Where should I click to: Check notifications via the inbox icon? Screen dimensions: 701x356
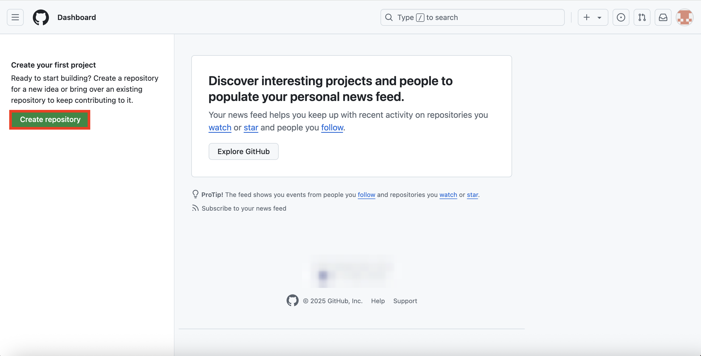point(663,17)
